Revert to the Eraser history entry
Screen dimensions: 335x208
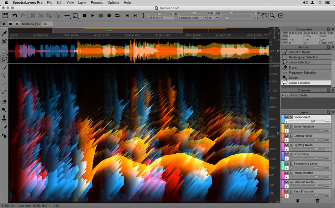pos(306,68)
